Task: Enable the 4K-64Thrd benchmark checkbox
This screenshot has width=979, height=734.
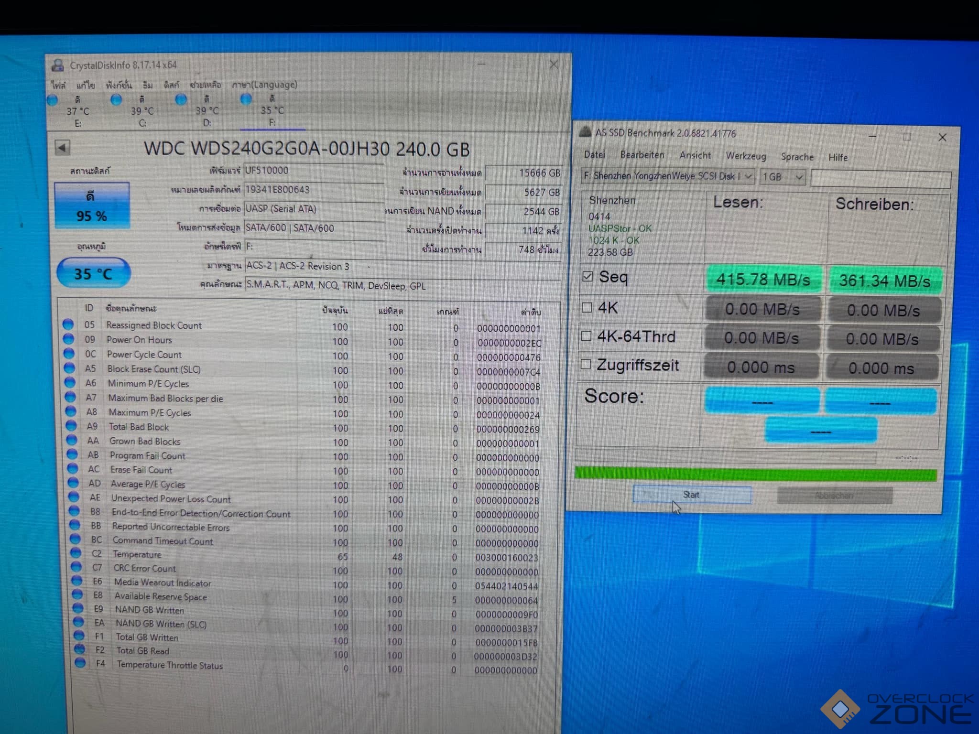Action: 586,336
